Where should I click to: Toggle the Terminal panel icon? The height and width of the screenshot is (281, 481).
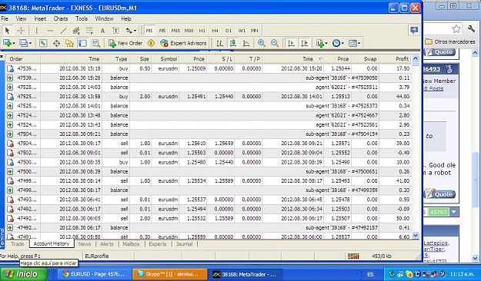point(82,43)
